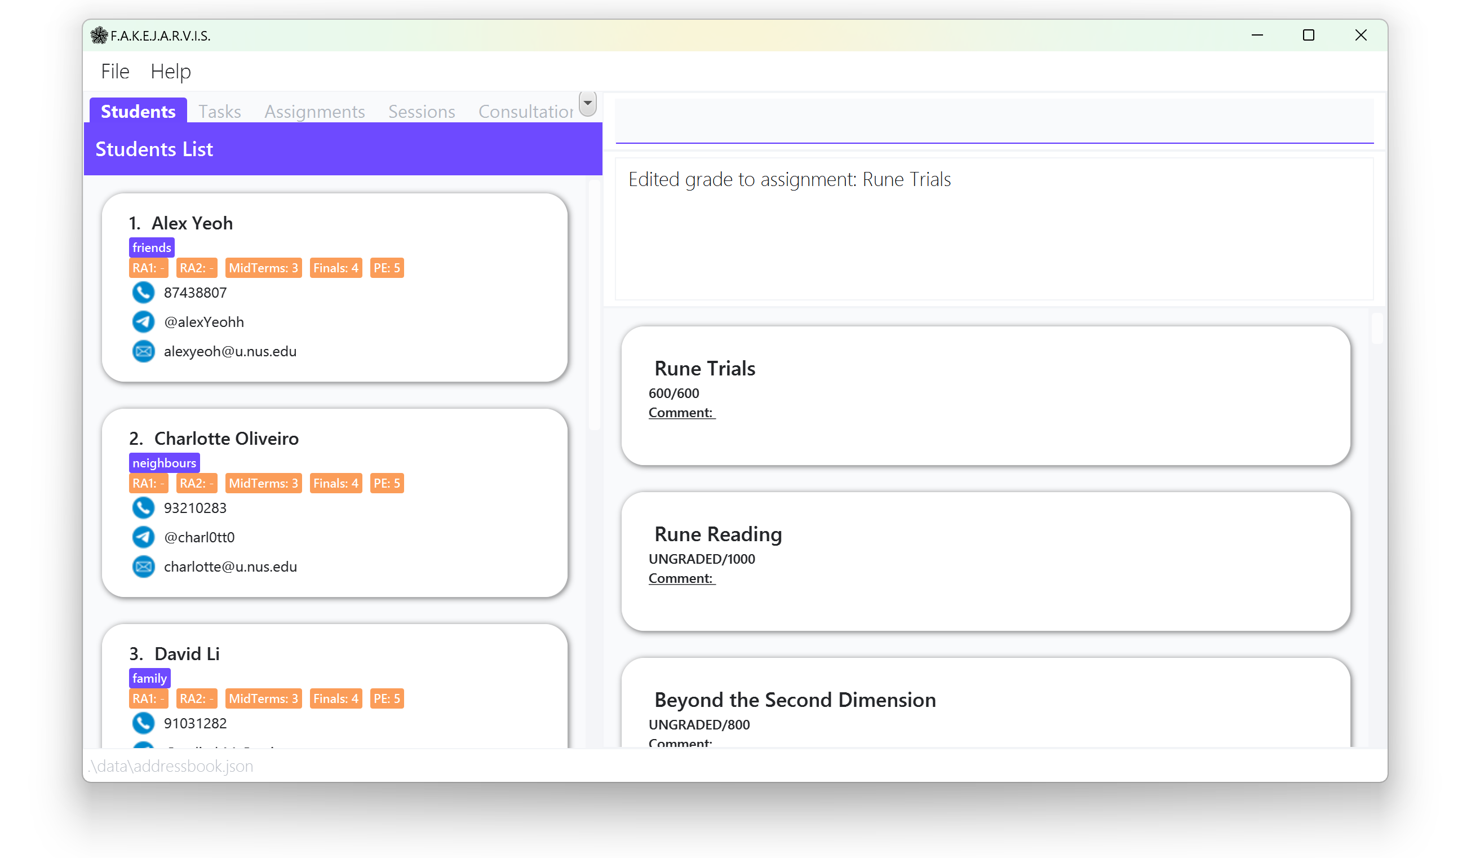Open the File menu
1480x858 pixels.
pyautogui.click(x=115, y=72)
